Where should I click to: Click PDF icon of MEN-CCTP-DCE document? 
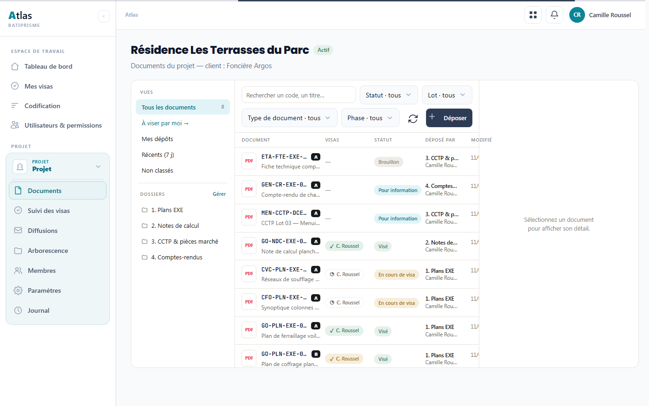point(249,217)
